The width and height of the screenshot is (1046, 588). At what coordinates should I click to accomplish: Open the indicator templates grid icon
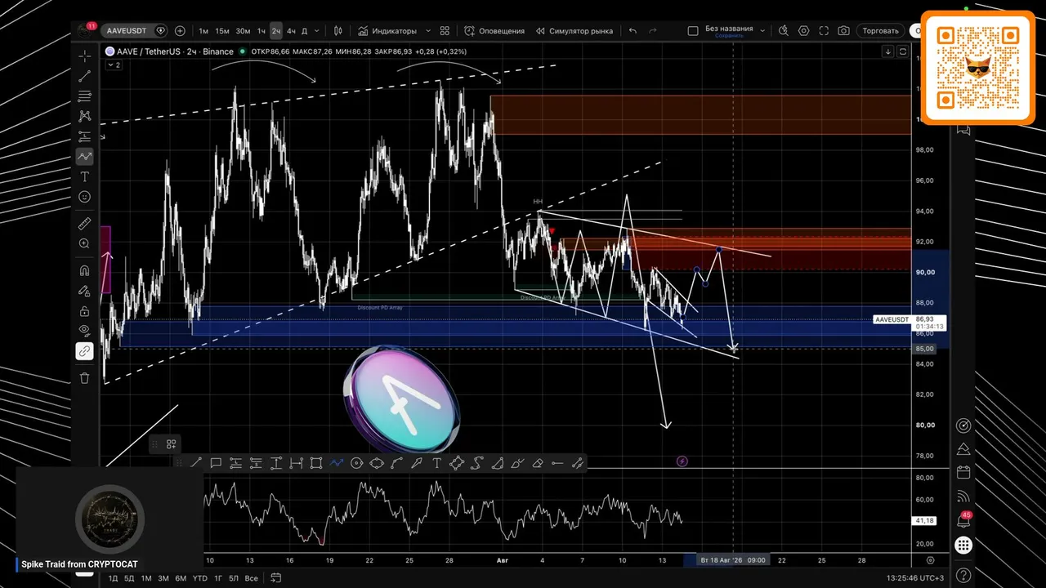pyautogui.click(x=445, y=31)
